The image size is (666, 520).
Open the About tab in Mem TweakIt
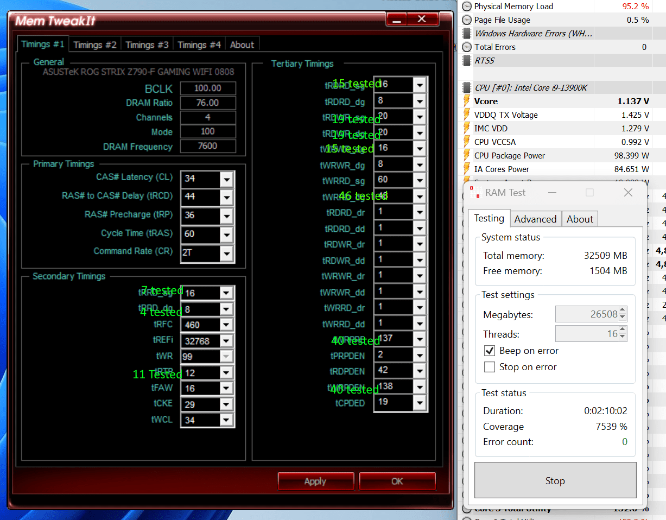pyautogui.click(x=242, y=45)
